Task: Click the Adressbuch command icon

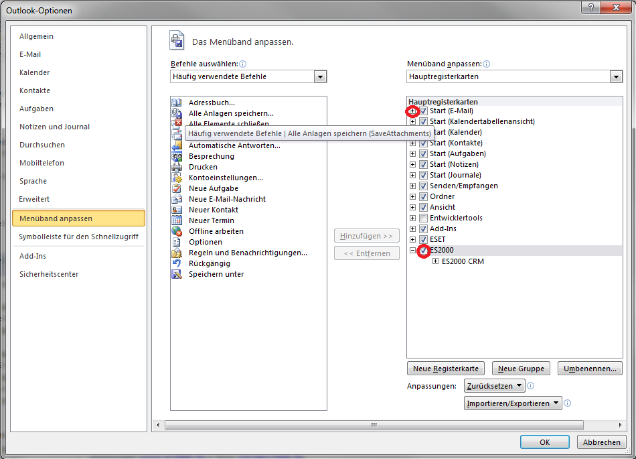Action: pyautogui.click(x=177, y=103)
